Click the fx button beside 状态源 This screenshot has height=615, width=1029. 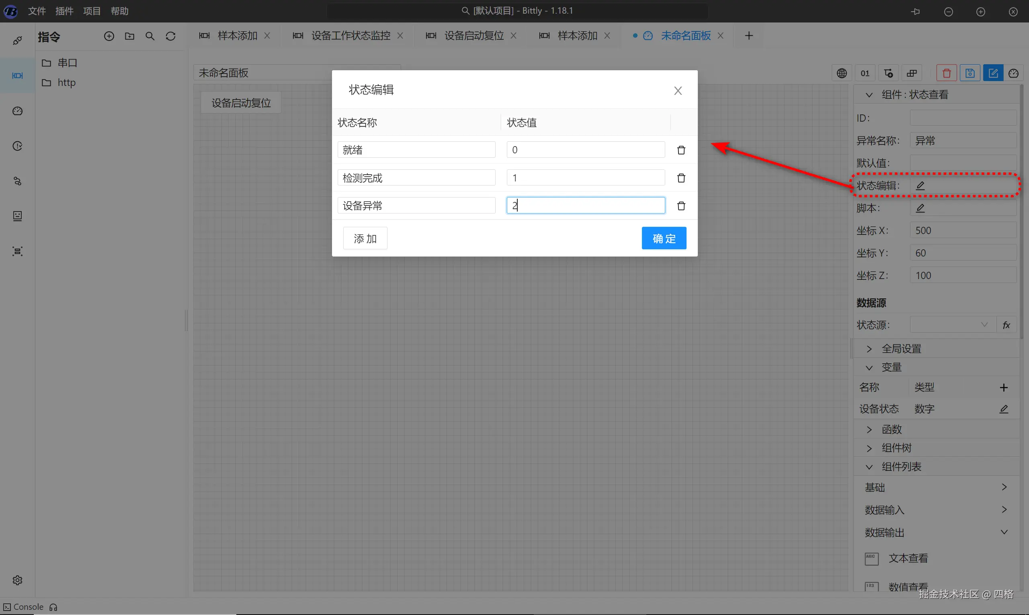pos(1006,325)
